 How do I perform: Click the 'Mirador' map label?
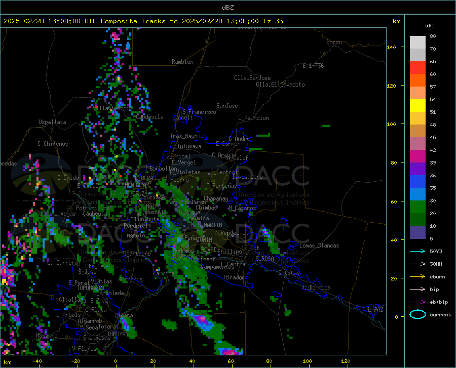point(234,277)
